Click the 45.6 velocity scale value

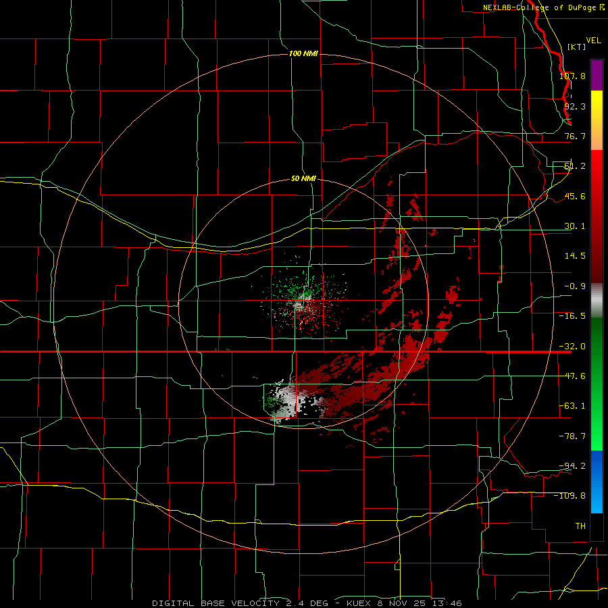pyautogui.click(x=575, y=196)
